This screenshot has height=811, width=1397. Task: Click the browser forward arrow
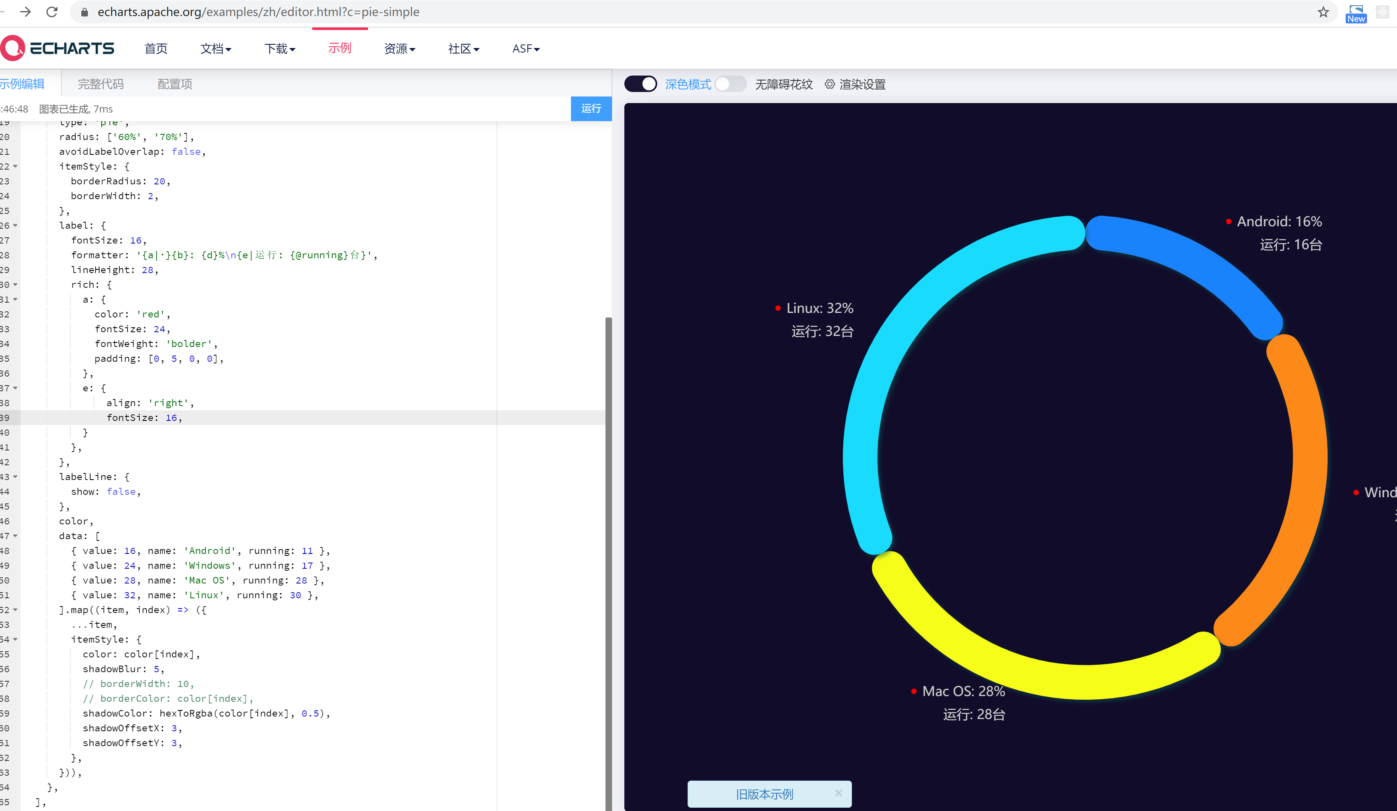click(x=25, y=11)
